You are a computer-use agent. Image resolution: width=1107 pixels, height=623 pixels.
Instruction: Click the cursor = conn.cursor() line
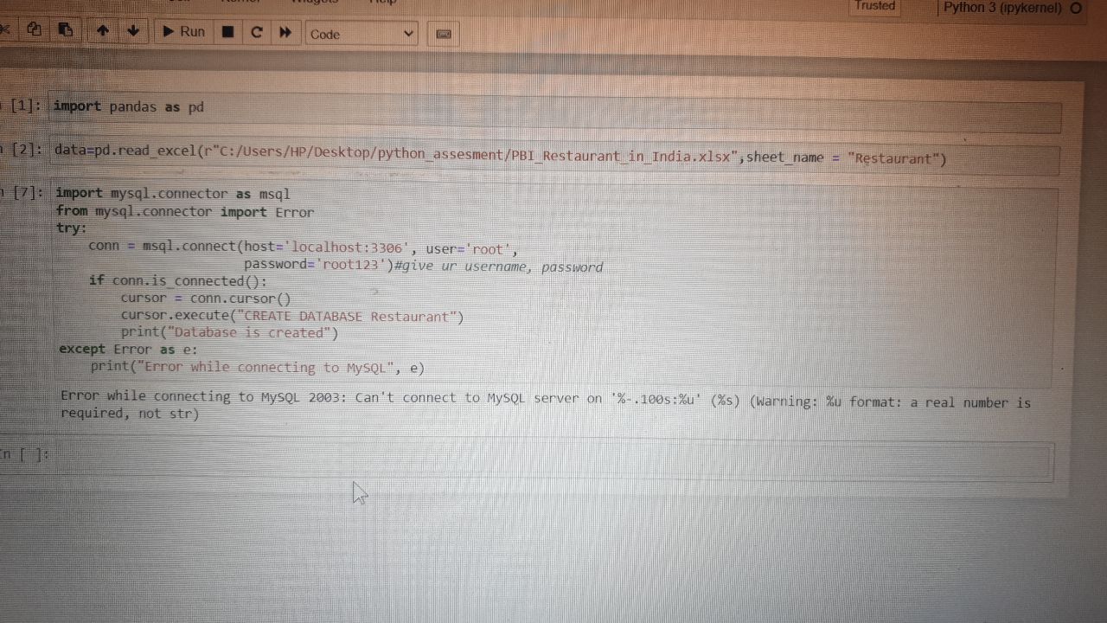tap(206, 299)
